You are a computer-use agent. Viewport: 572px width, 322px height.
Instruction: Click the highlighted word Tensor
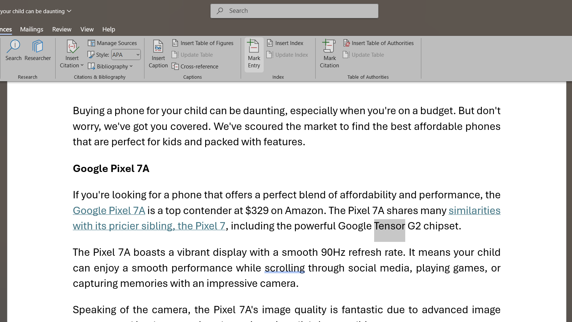tap(390, 226)
